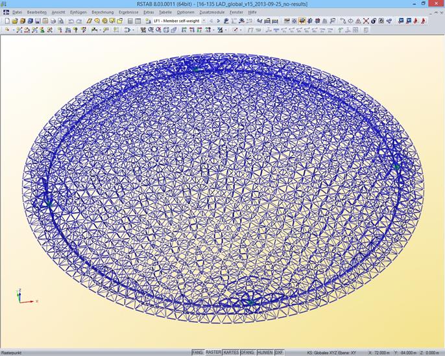Click the print icon in toolbar
Image resolution: width=445 pixels, height=356 pixels.
(53, 21)
